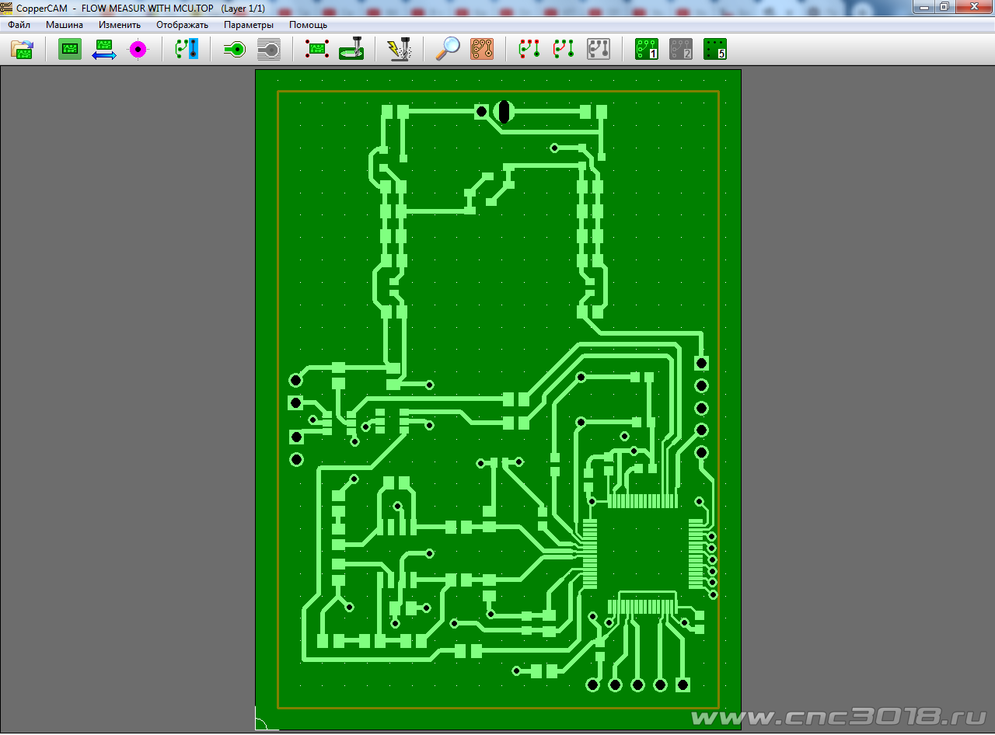The image size is (995, 735).
Task: Select the layer 5 drill icon
Action: pos(715,50)
